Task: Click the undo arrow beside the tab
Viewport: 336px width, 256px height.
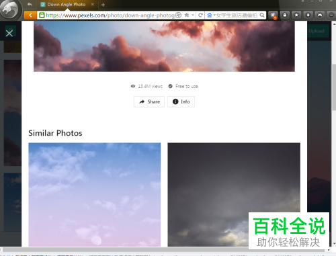Action: tap(30, 4)
